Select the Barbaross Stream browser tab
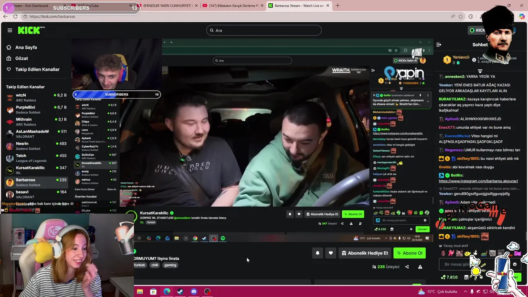The height and width of the screenshot is (297, 528). (299, 6)
